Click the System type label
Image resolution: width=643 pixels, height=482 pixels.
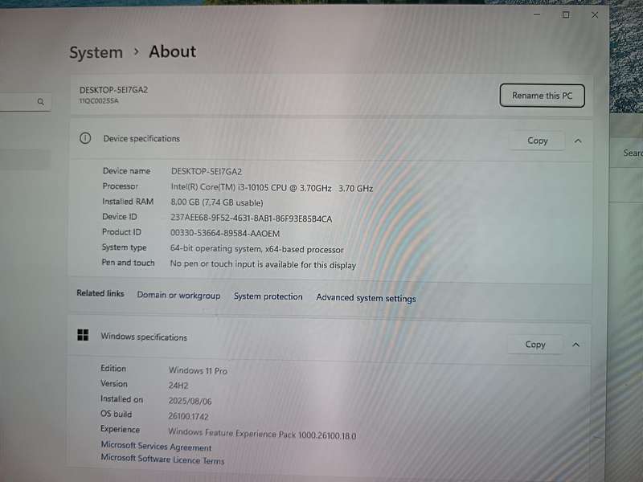[x=124, y=247]
